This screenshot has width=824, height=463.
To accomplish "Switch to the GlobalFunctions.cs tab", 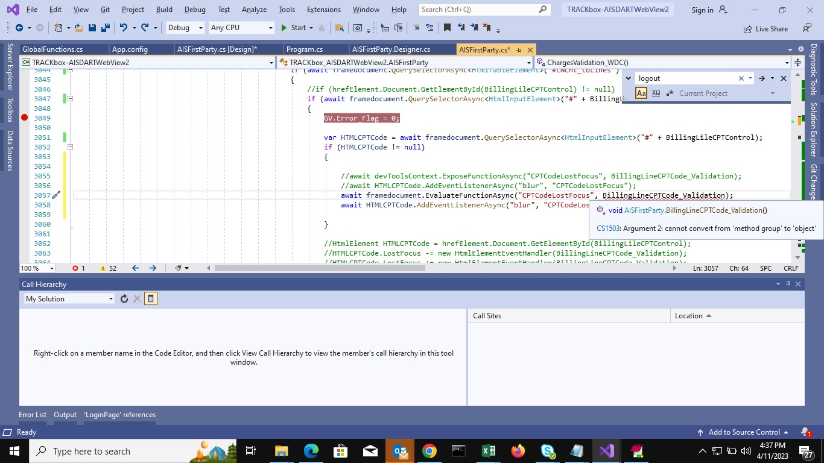I will 52,49.
